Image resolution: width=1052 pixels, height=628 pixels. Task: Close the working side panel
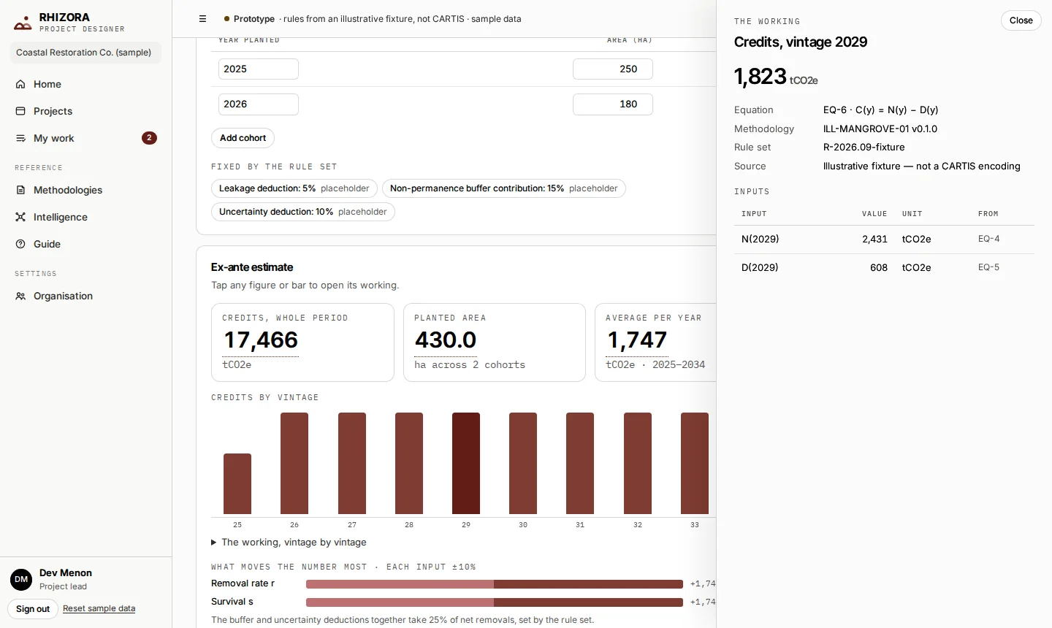tap(1021, 20)
